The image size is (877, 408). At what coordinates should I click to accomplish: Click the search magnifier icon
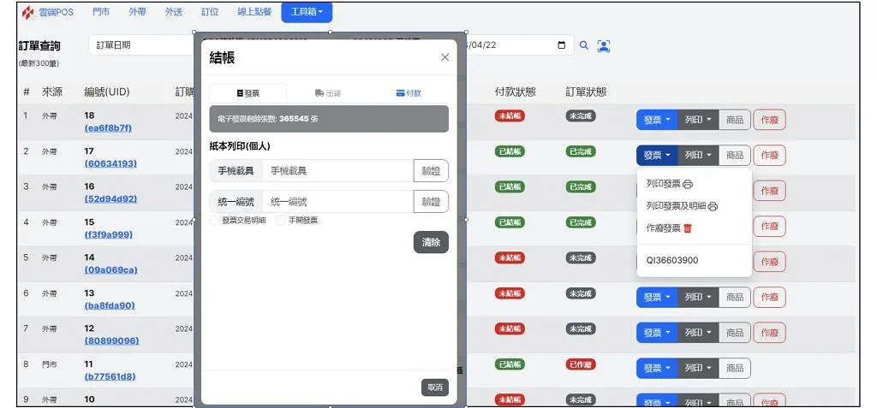pyautogui.click(x=584, y=46)
